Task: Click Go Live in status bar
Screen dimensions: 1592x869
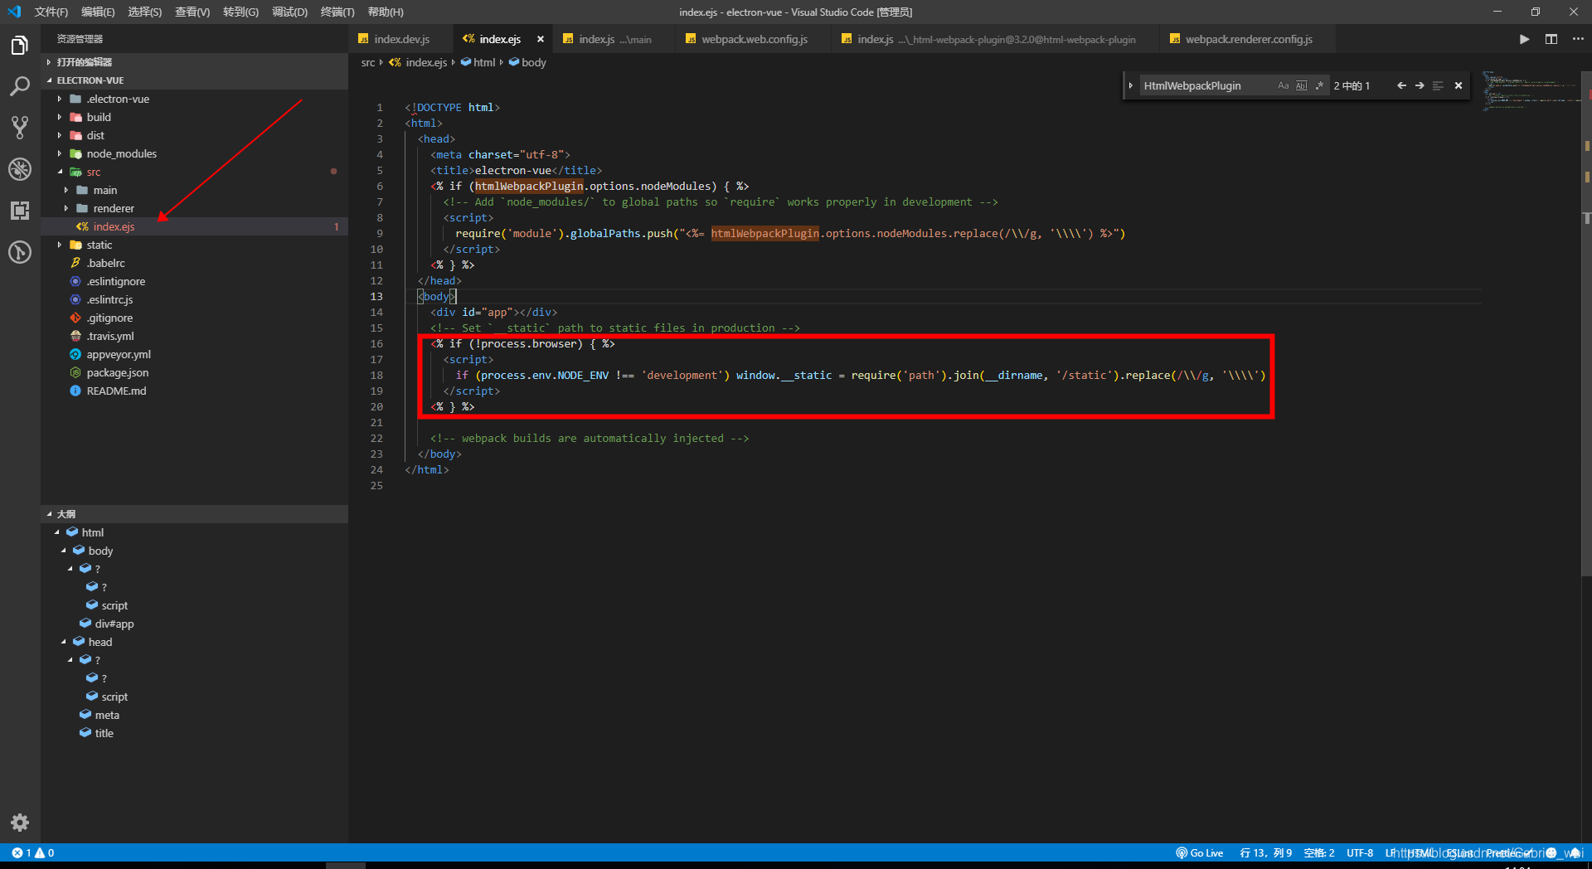Action: pyautogui.click(x=1200, y=853)
